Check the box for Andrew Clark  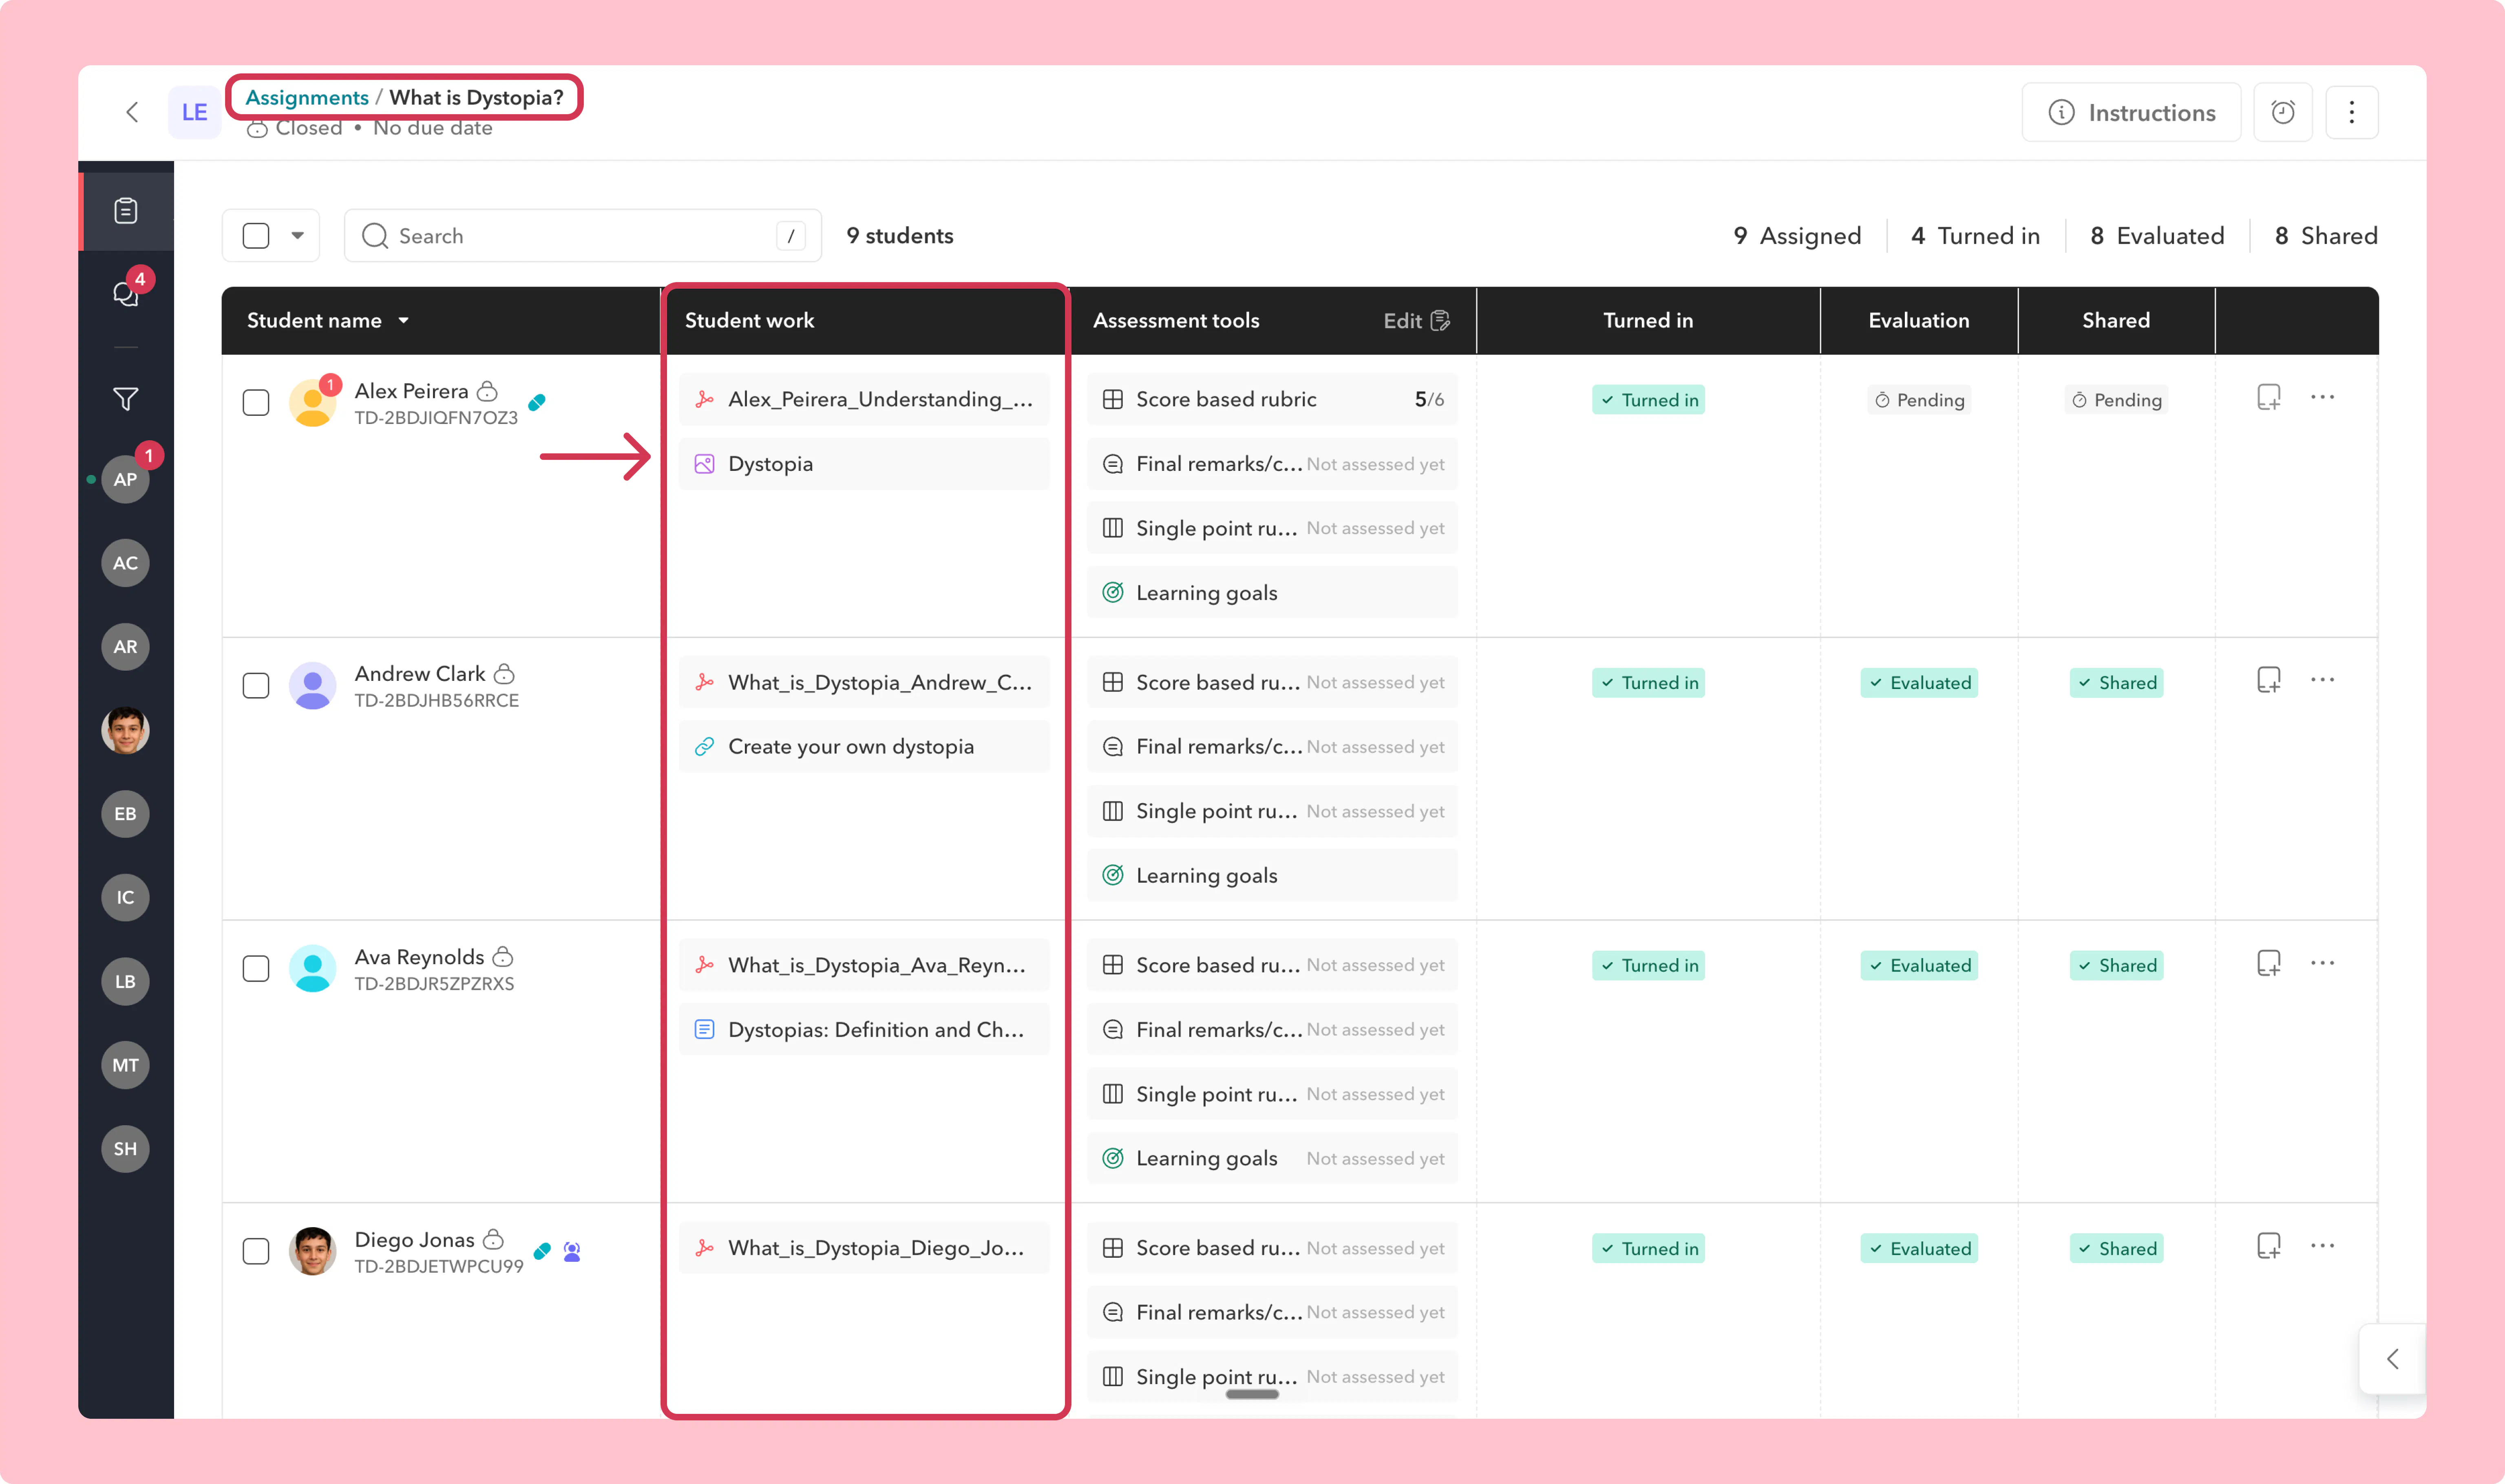[256, 686]
